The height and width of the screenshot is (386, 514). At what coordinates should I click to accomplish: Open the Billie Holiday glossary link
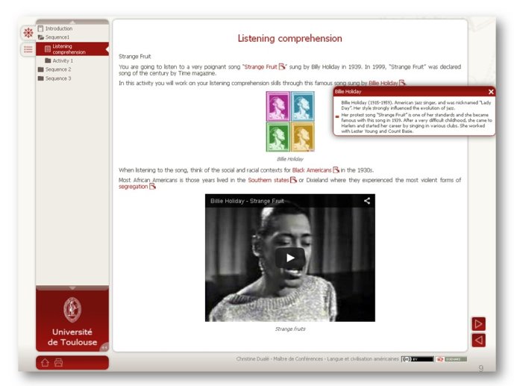tap(387, 83)
